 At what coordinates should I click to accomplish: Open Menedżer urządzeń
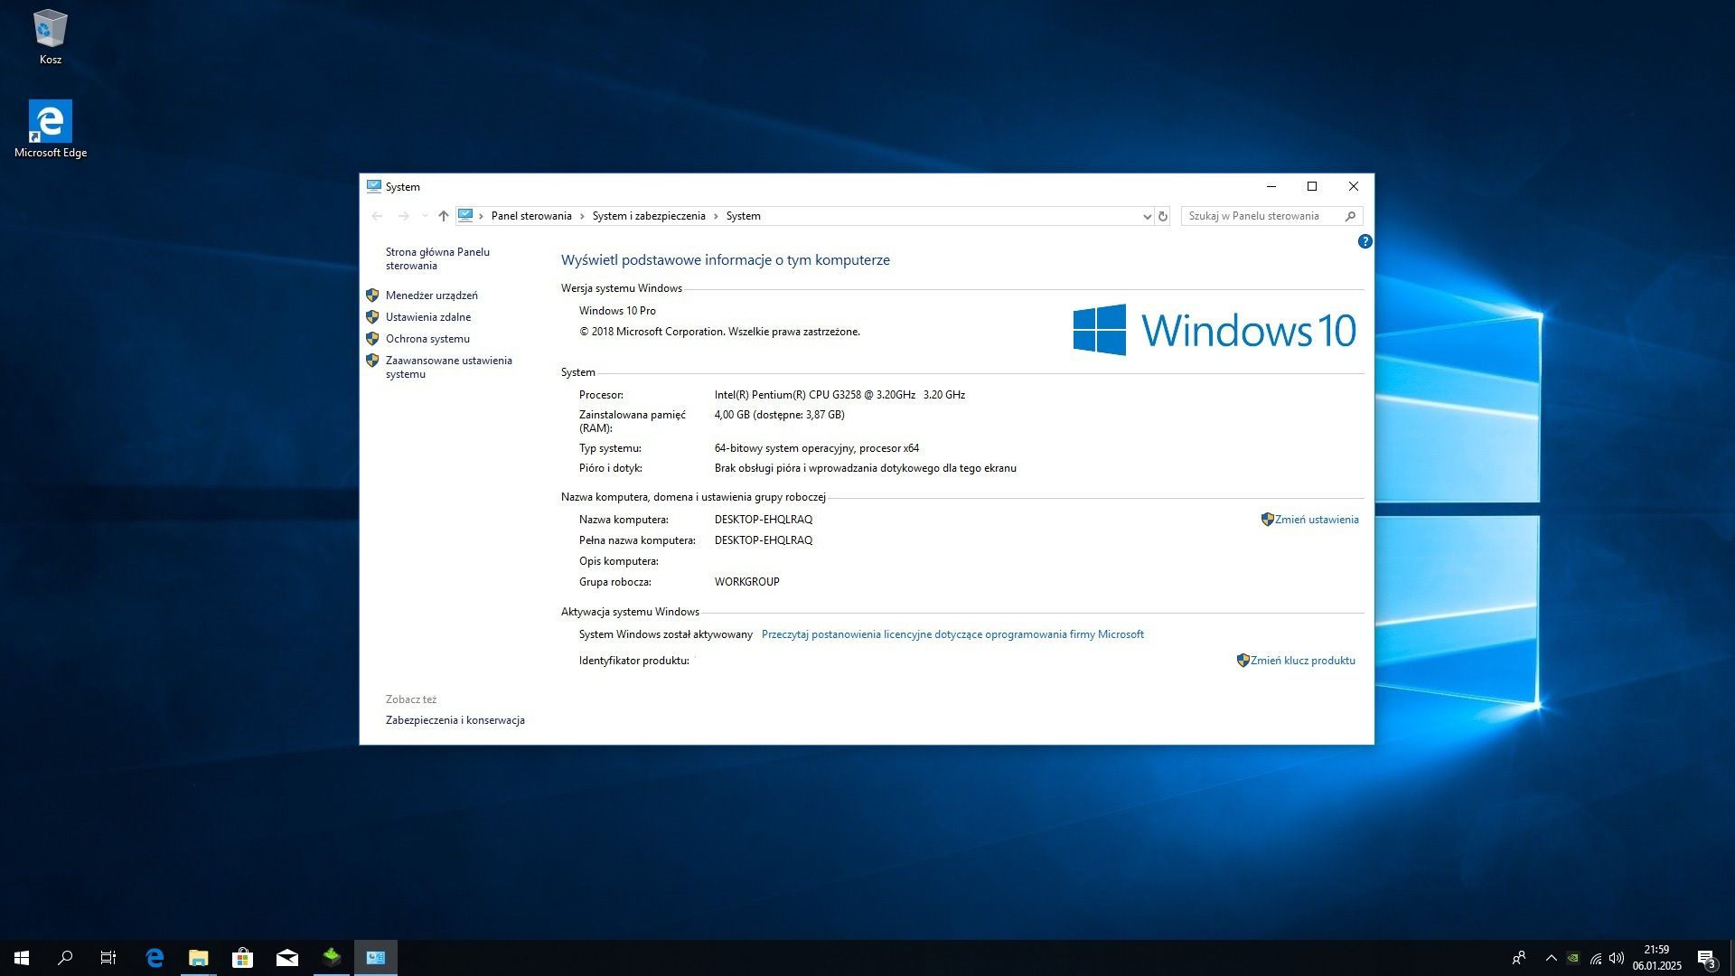coord(431,296)
